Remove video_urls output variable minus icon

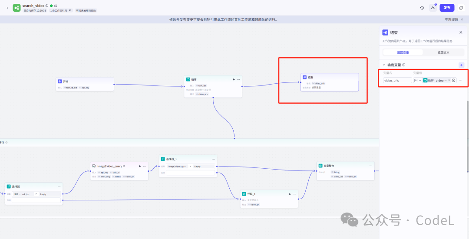click(x=461, y=80)
